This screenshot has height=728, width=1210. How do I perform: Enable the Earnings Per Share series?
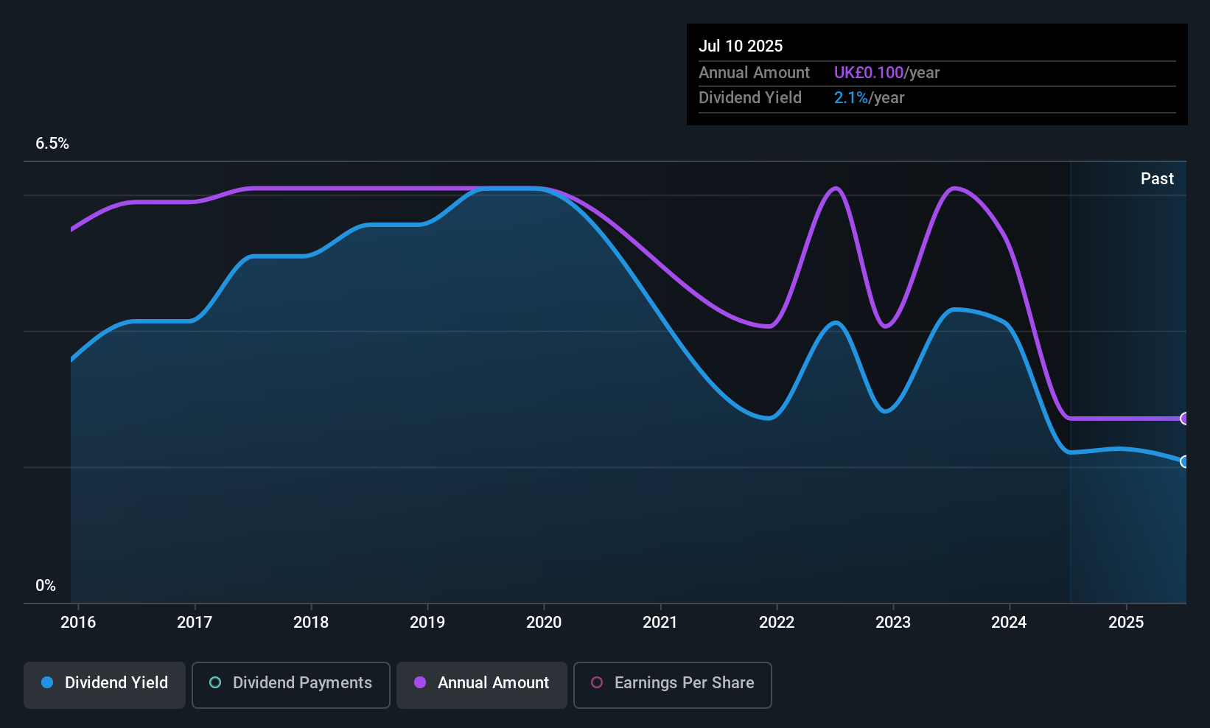pos(672,685)
